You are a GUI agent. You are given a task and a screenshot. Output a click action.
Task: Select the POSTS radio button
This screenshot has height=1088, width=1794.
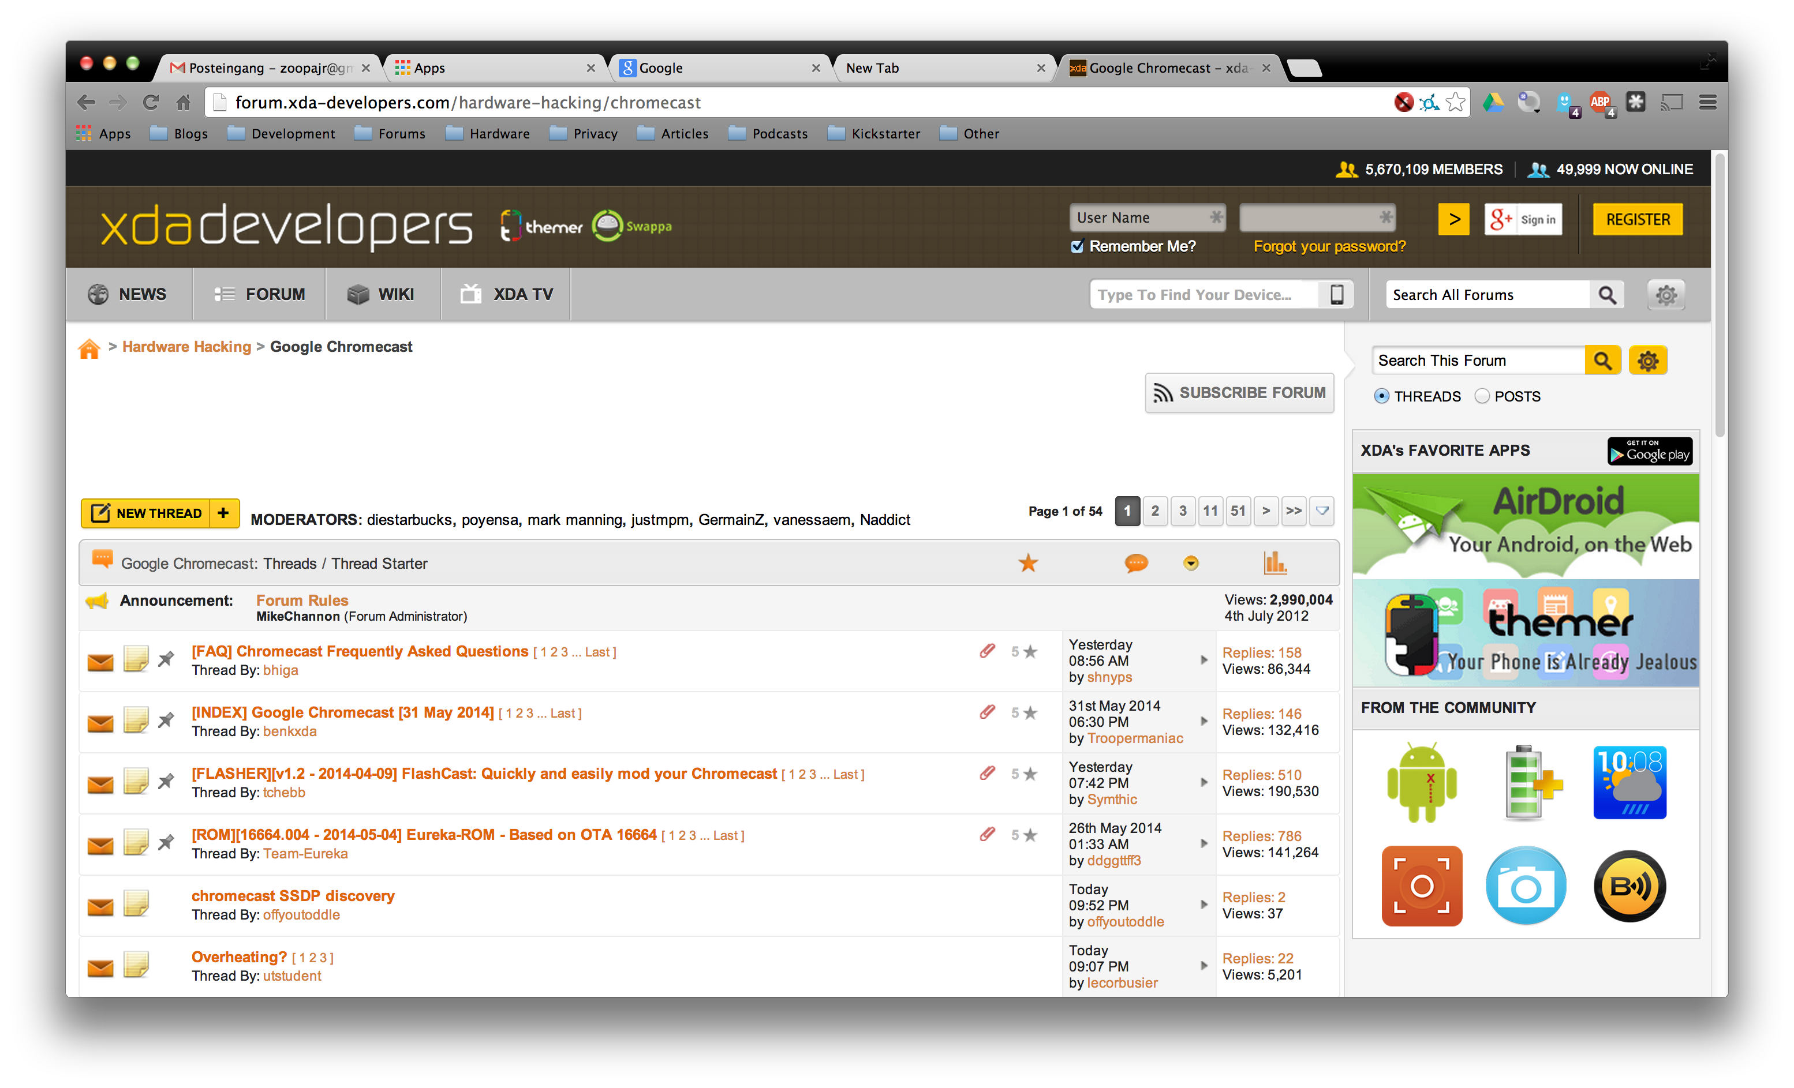(1482, 397)
